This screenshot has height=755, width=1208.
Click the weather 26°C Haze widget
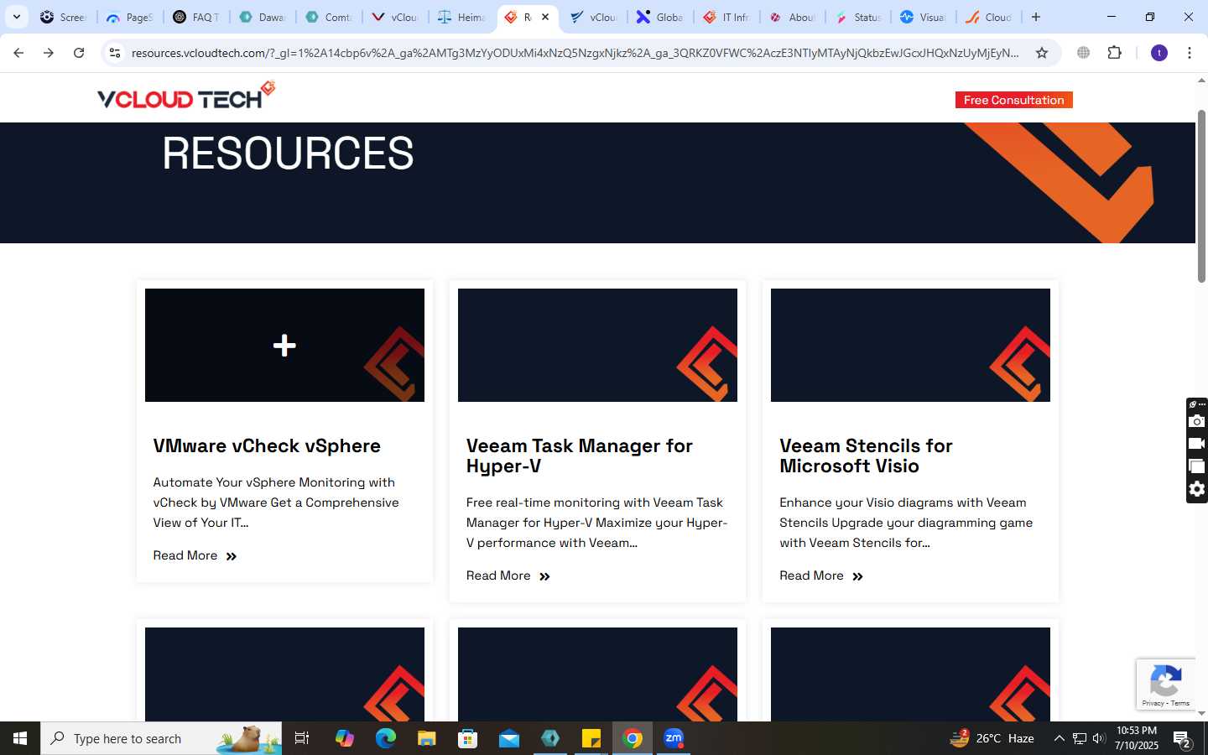992,738
